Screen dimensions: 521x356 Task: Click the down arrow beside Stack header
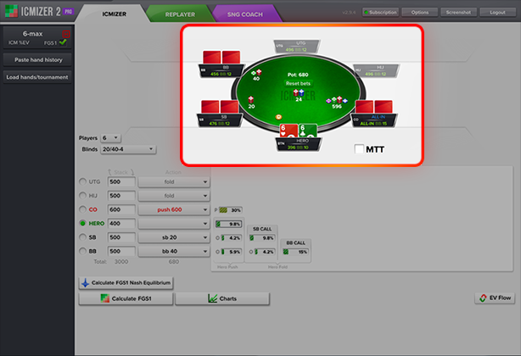(132, 172)
